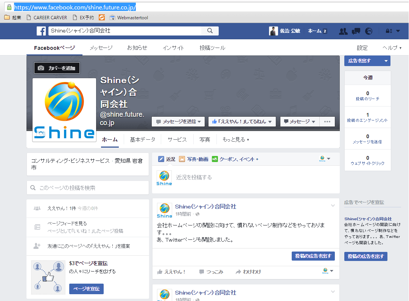Open the friend requests icon

coord(343,31)
